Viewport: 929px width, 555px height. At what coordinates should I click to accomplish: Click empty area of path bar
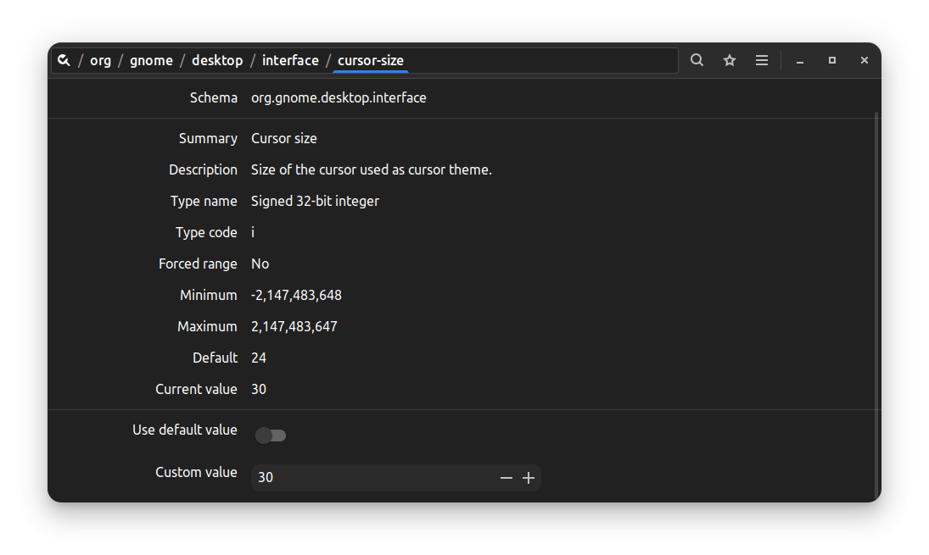[543, 60]
